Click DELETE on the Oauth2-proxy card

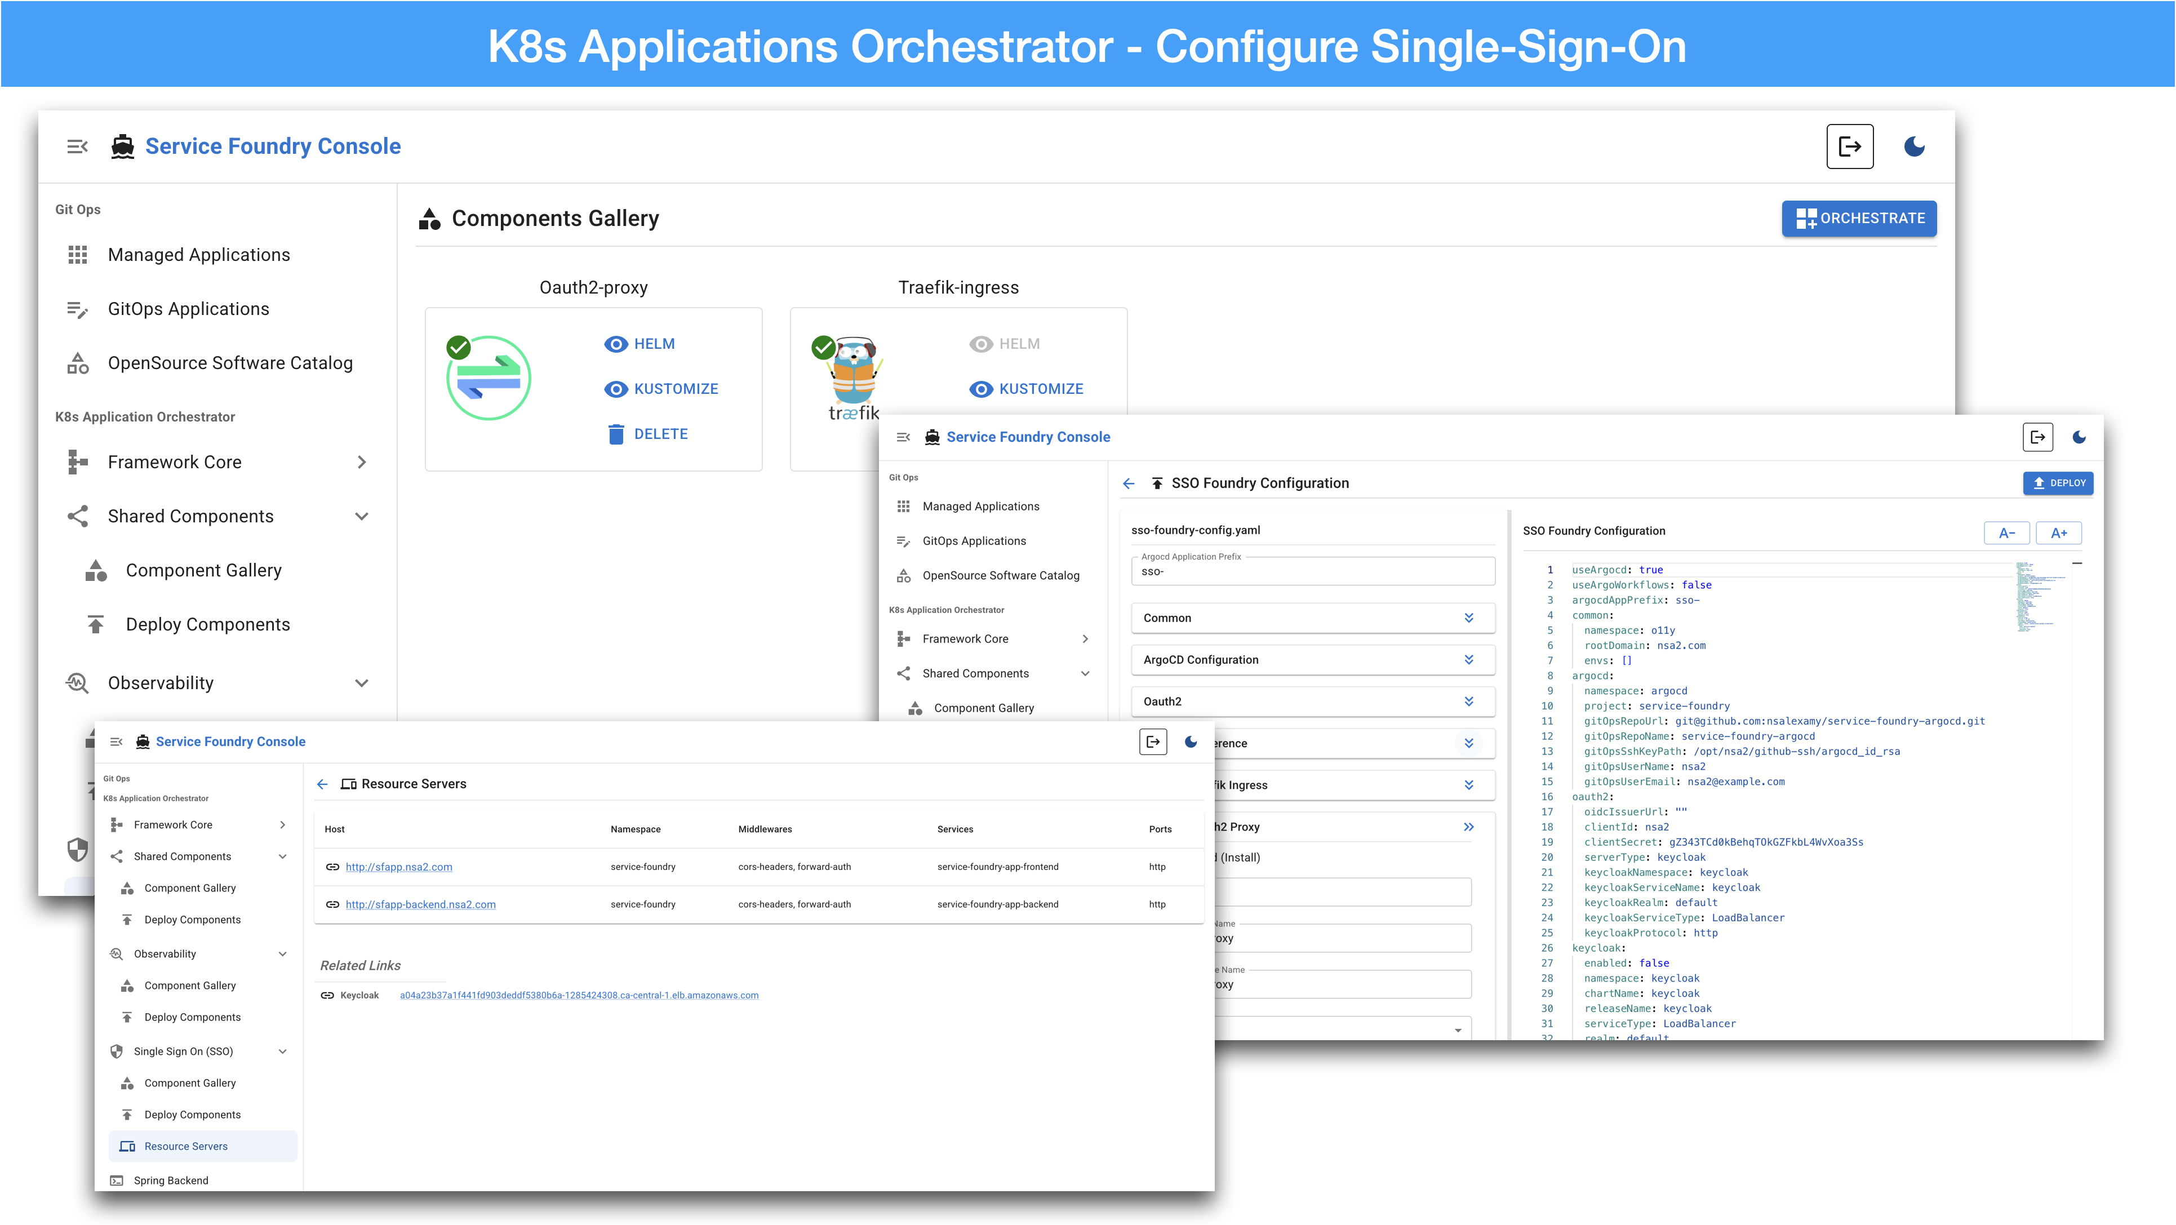pyautogui.click(x=647, y=433)
